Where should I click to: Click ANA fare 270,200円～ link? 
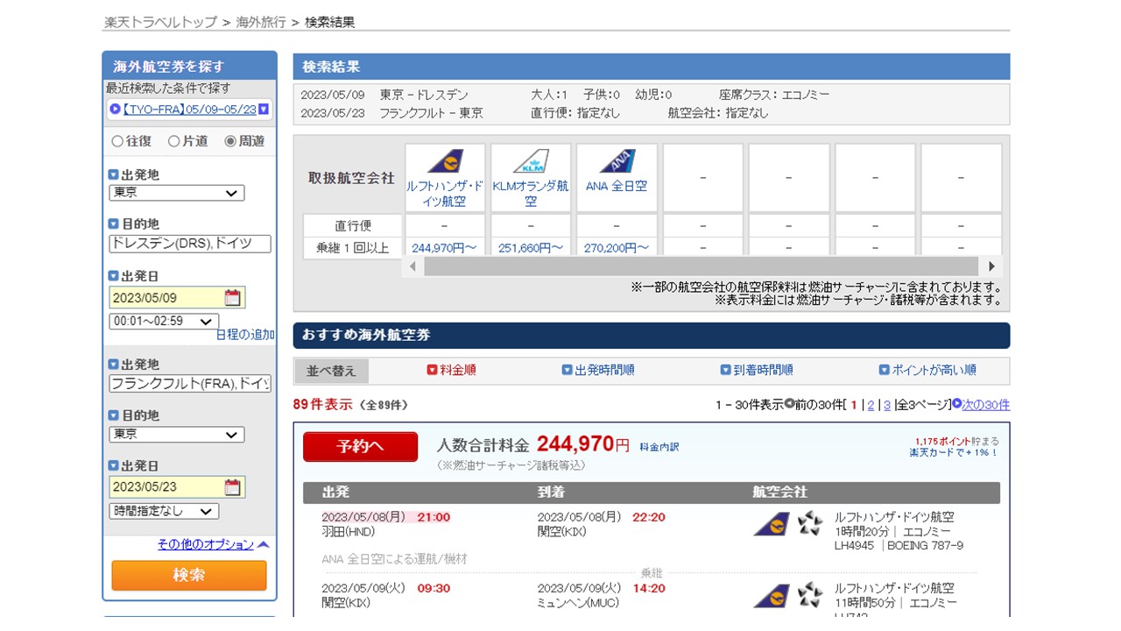click(617, 248)
